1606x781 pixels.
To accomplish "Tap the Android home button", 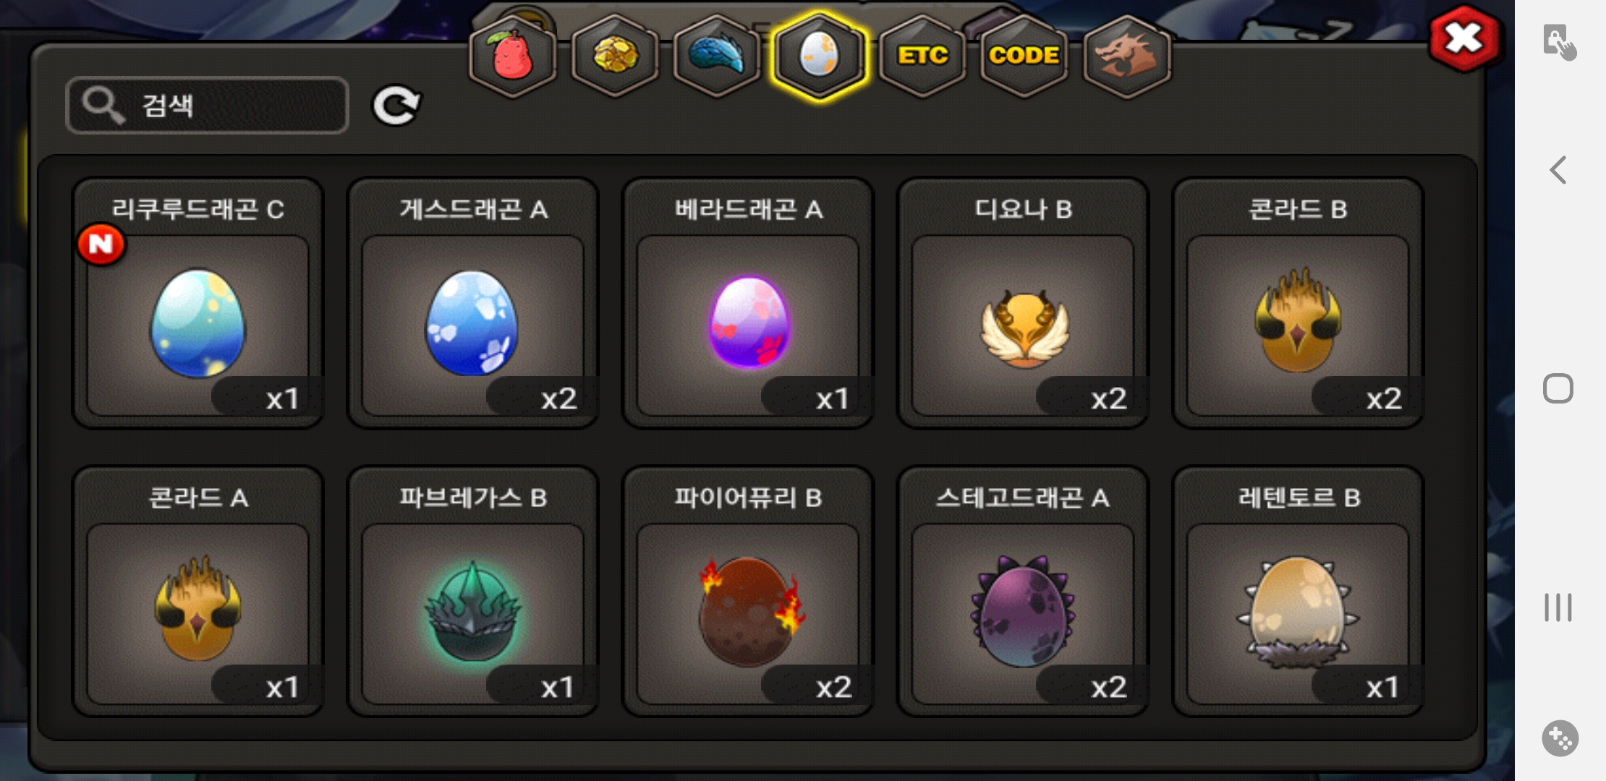I will click(1558, 388).
